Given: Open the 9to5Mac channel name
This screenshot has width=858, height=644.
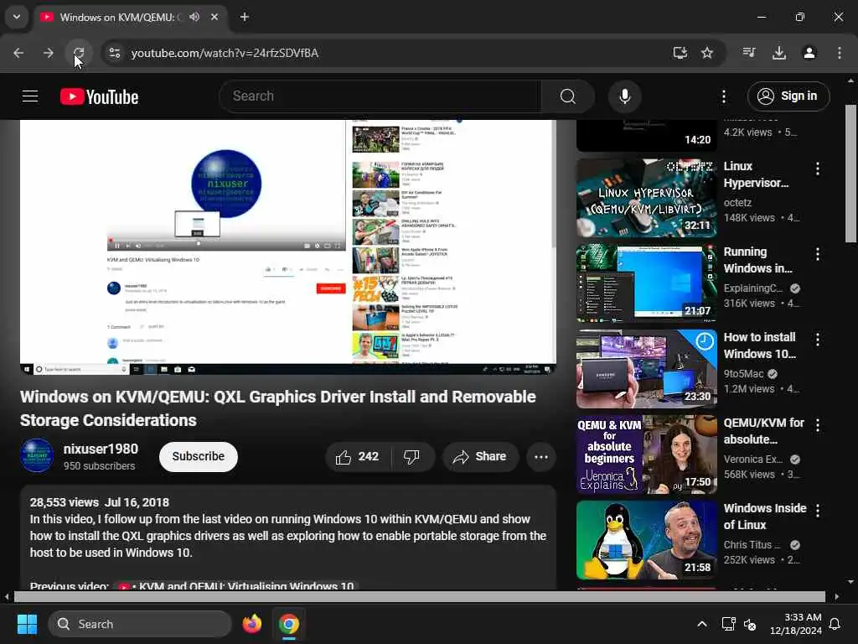Looking at the screenshot, I should [x=744, y=373].
